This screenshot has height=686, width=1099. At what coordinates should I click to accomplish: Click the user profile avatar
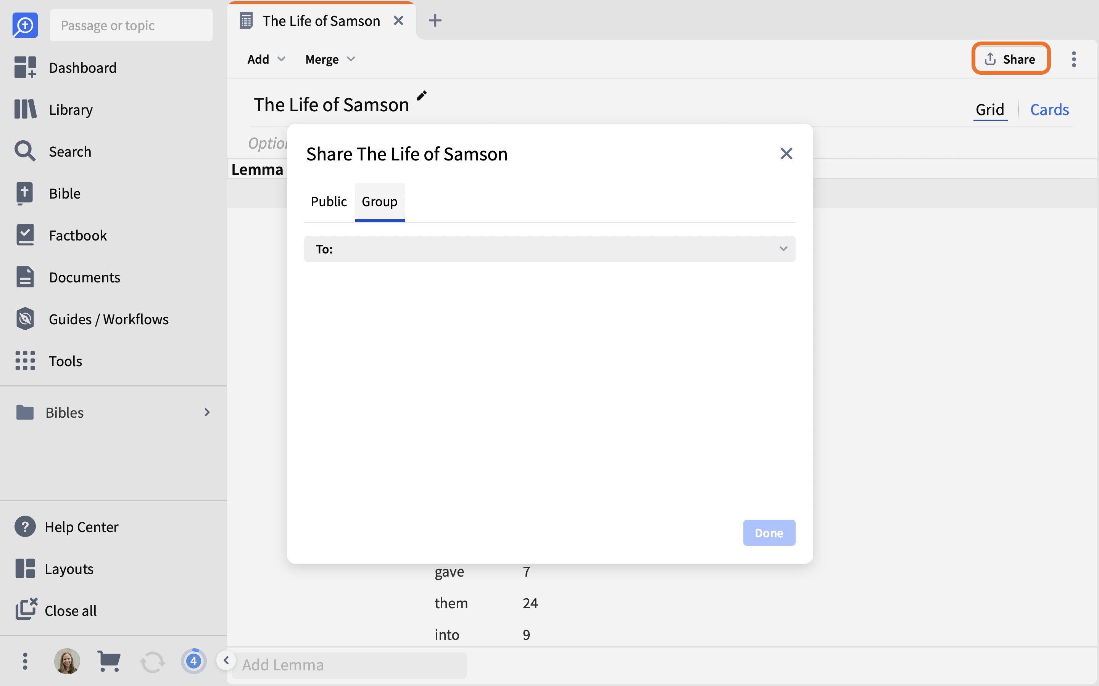tap(67, 661)
